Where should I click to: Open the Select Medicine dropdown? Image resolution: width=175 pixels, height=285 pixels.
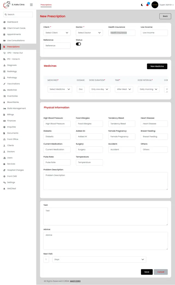pos(60,89)
